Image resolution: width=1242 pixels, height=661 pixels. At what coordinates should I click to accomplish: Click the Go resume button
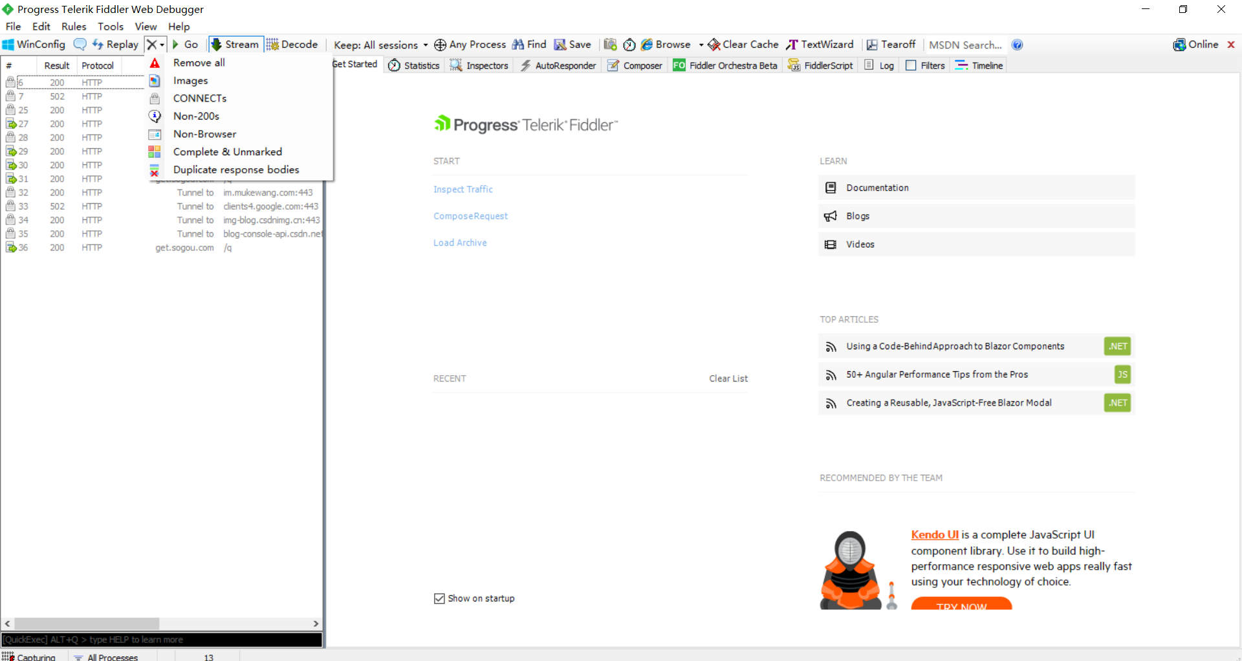[x=185, y=45]
